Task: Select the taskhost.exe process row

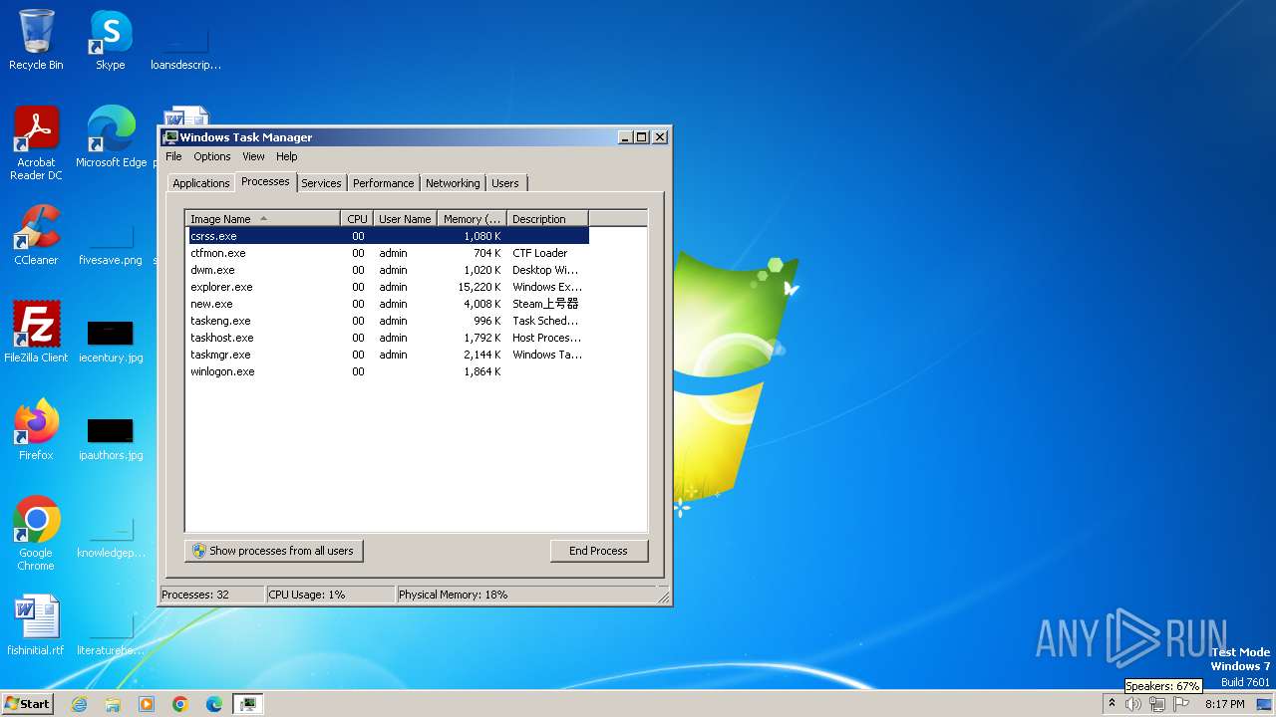Action: [x=388, y=338]
